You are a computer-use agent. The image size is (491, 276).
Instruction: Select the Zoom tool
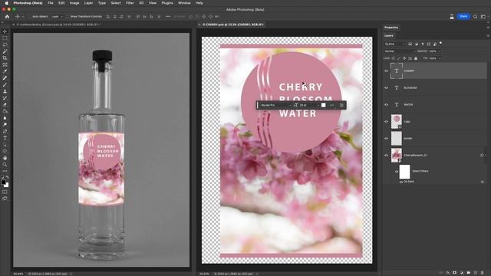5,164
